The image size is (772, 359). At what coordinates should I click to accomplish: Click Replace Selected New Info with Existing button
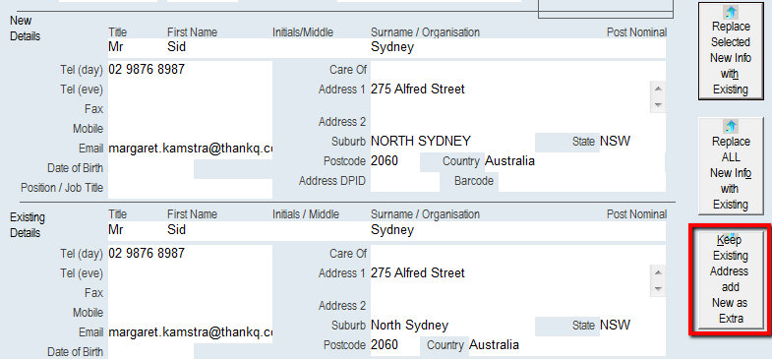(x=731, y=51)
